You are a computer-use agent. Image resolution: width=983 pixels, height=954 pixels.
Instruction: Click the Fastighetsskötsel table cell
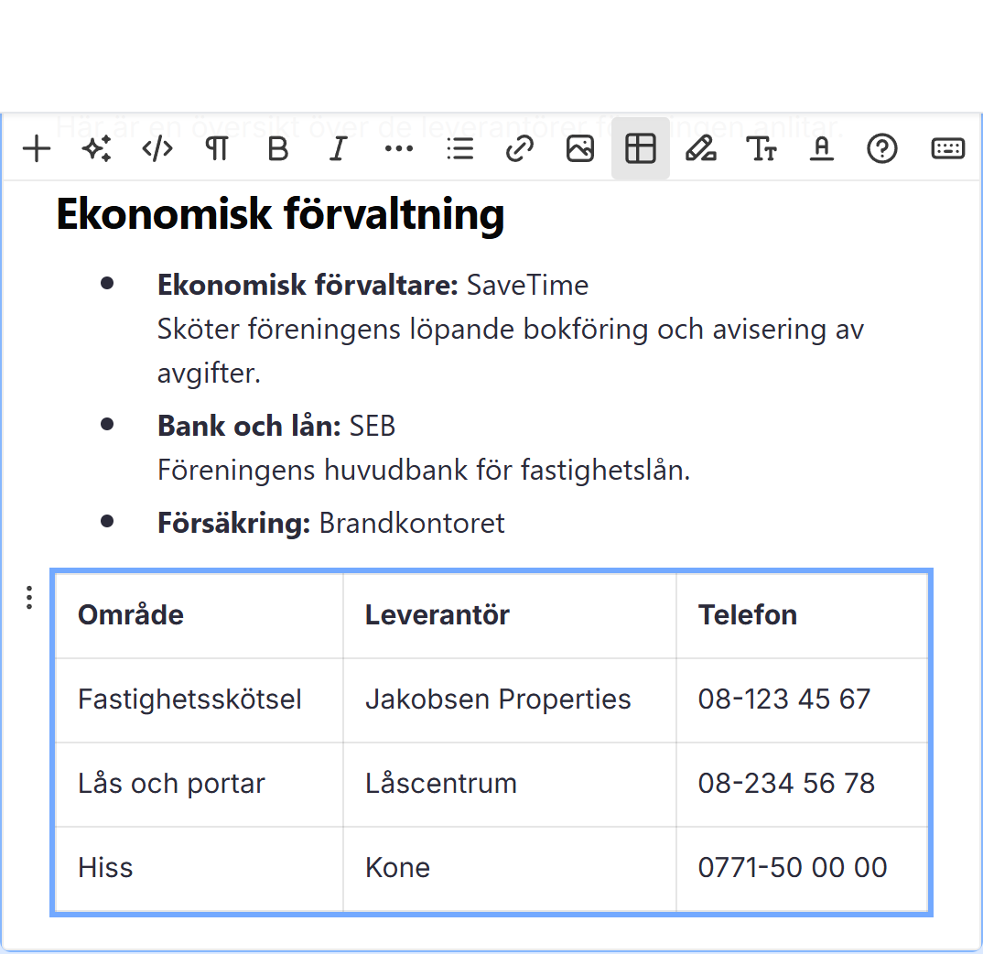click(x=200, y=700)
